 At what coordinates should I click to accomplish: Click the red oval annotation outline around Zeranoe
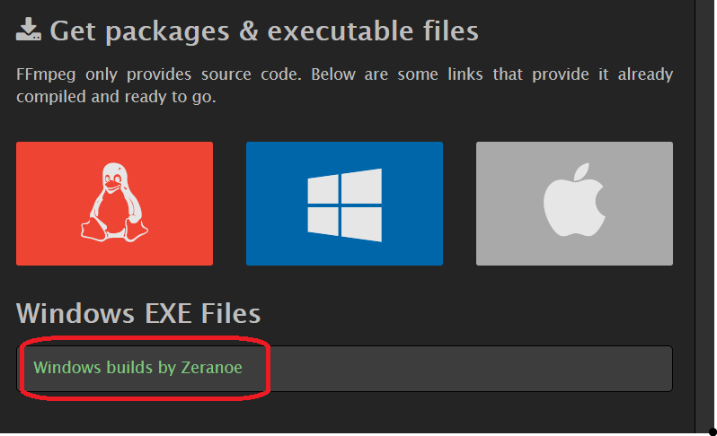(x=146, y=338)
